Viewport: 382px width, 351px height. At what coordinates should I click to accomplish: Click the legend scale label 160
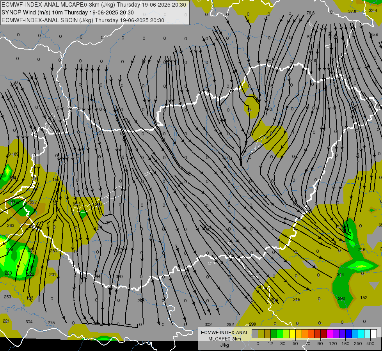click(x=345, y=344)
